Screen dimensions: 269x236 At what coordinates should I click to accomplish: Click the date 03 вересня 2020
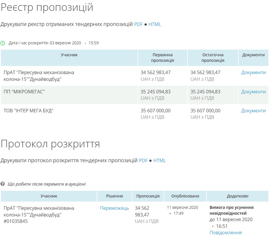65,43
